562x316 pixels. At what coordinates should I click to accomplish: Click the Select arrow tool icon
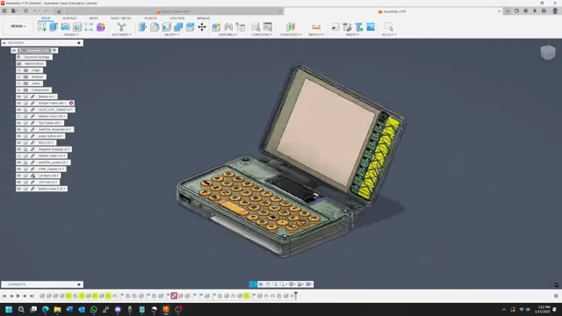click(x=388, y=27)
